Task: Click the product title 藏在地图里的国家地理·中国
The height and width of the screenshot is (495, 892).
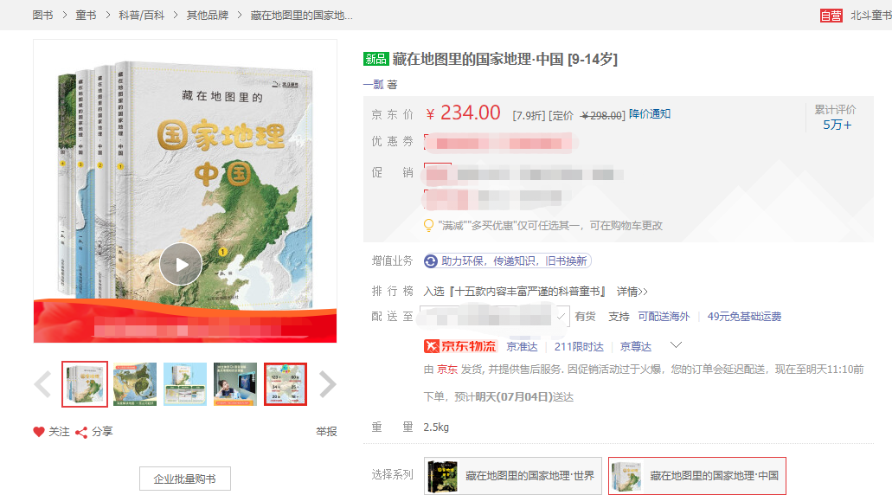Action: [x=478, y=59]
